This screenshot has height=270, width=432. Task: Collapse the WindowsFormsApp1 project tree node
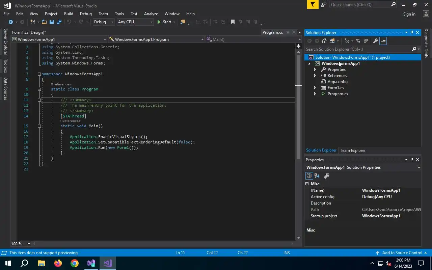309,63
